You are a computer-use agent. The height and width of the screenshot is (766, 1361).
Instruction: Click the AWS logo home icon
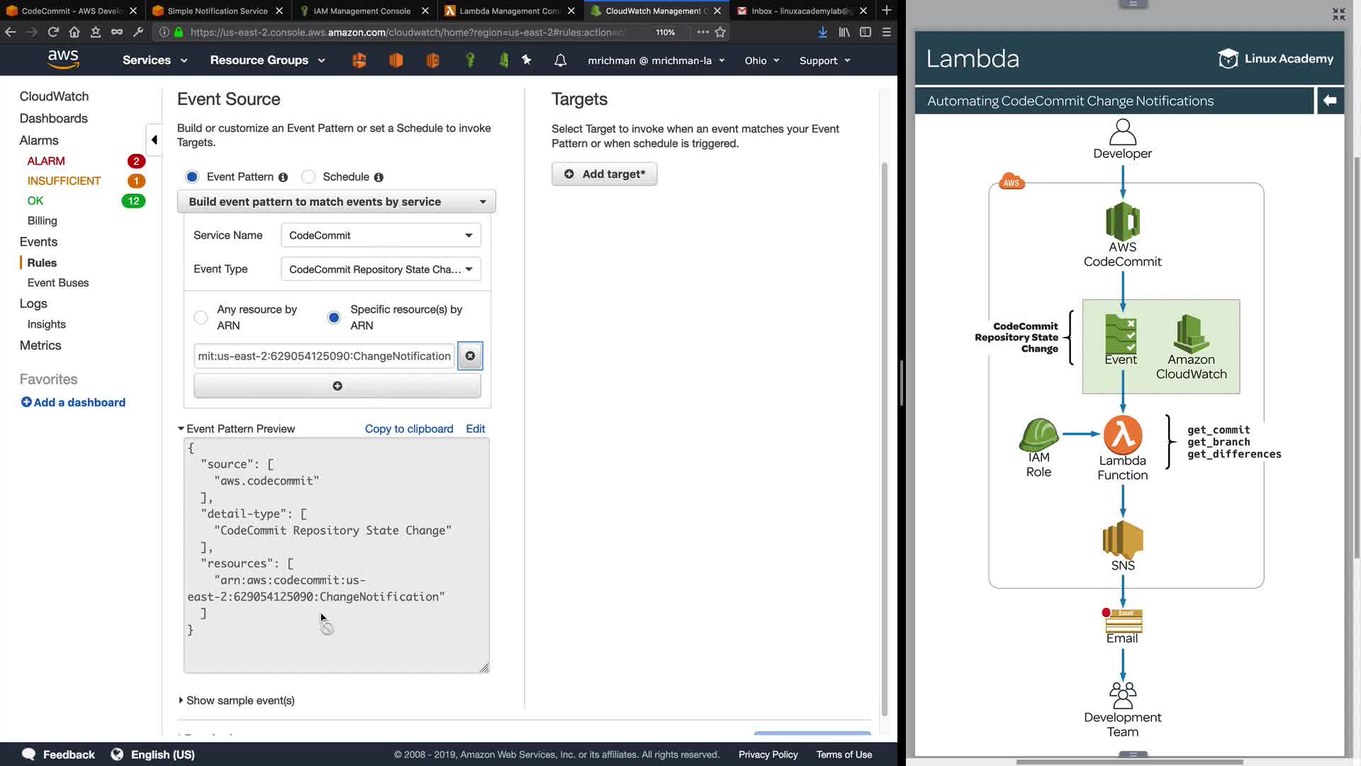(x=63, y=60)
